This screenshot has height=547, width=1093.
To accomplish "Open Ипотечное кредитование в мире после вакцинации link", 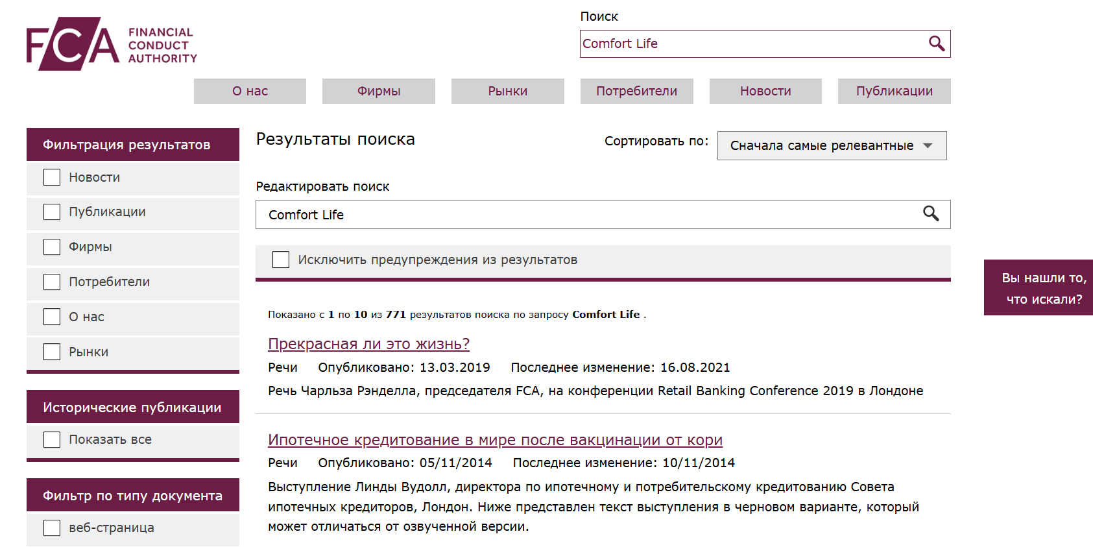I will [x=495, y=440].
